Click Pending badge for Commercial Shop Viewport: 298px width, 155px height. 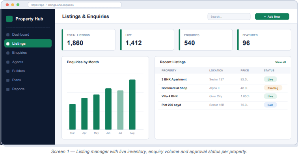[273, 88]
